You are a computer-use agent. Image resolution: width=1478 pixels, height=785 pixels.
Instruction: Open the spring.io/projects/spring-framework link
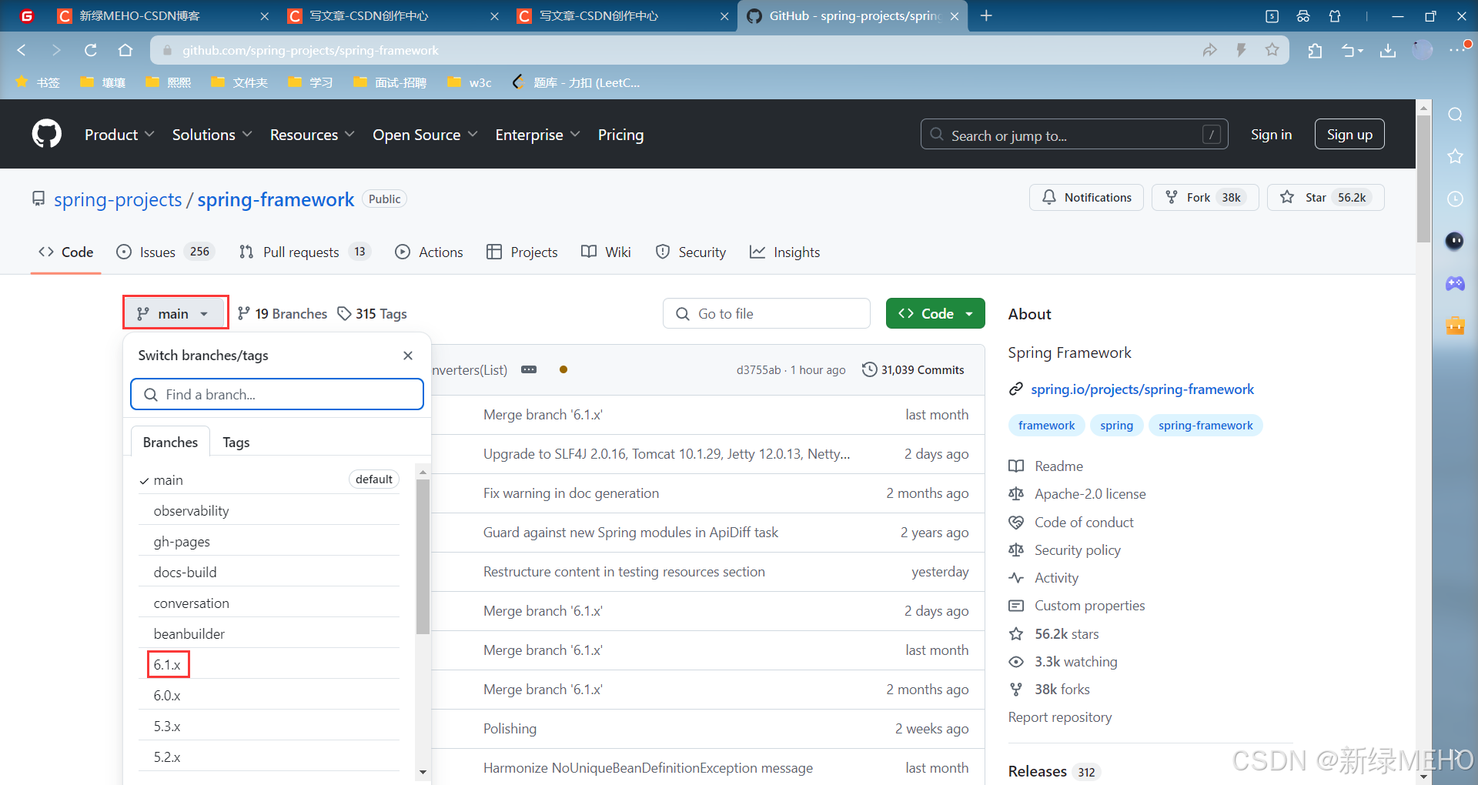1142,389
